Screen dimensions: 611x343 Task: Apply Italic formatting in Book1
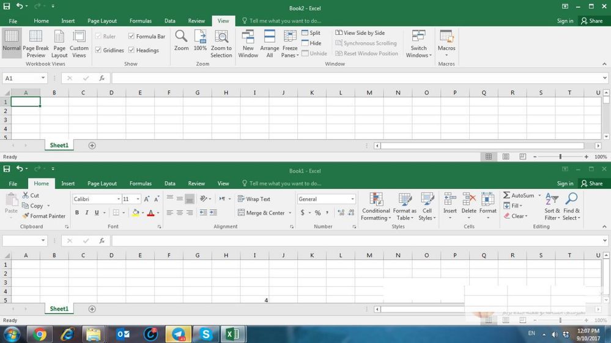tap(86, 213)
